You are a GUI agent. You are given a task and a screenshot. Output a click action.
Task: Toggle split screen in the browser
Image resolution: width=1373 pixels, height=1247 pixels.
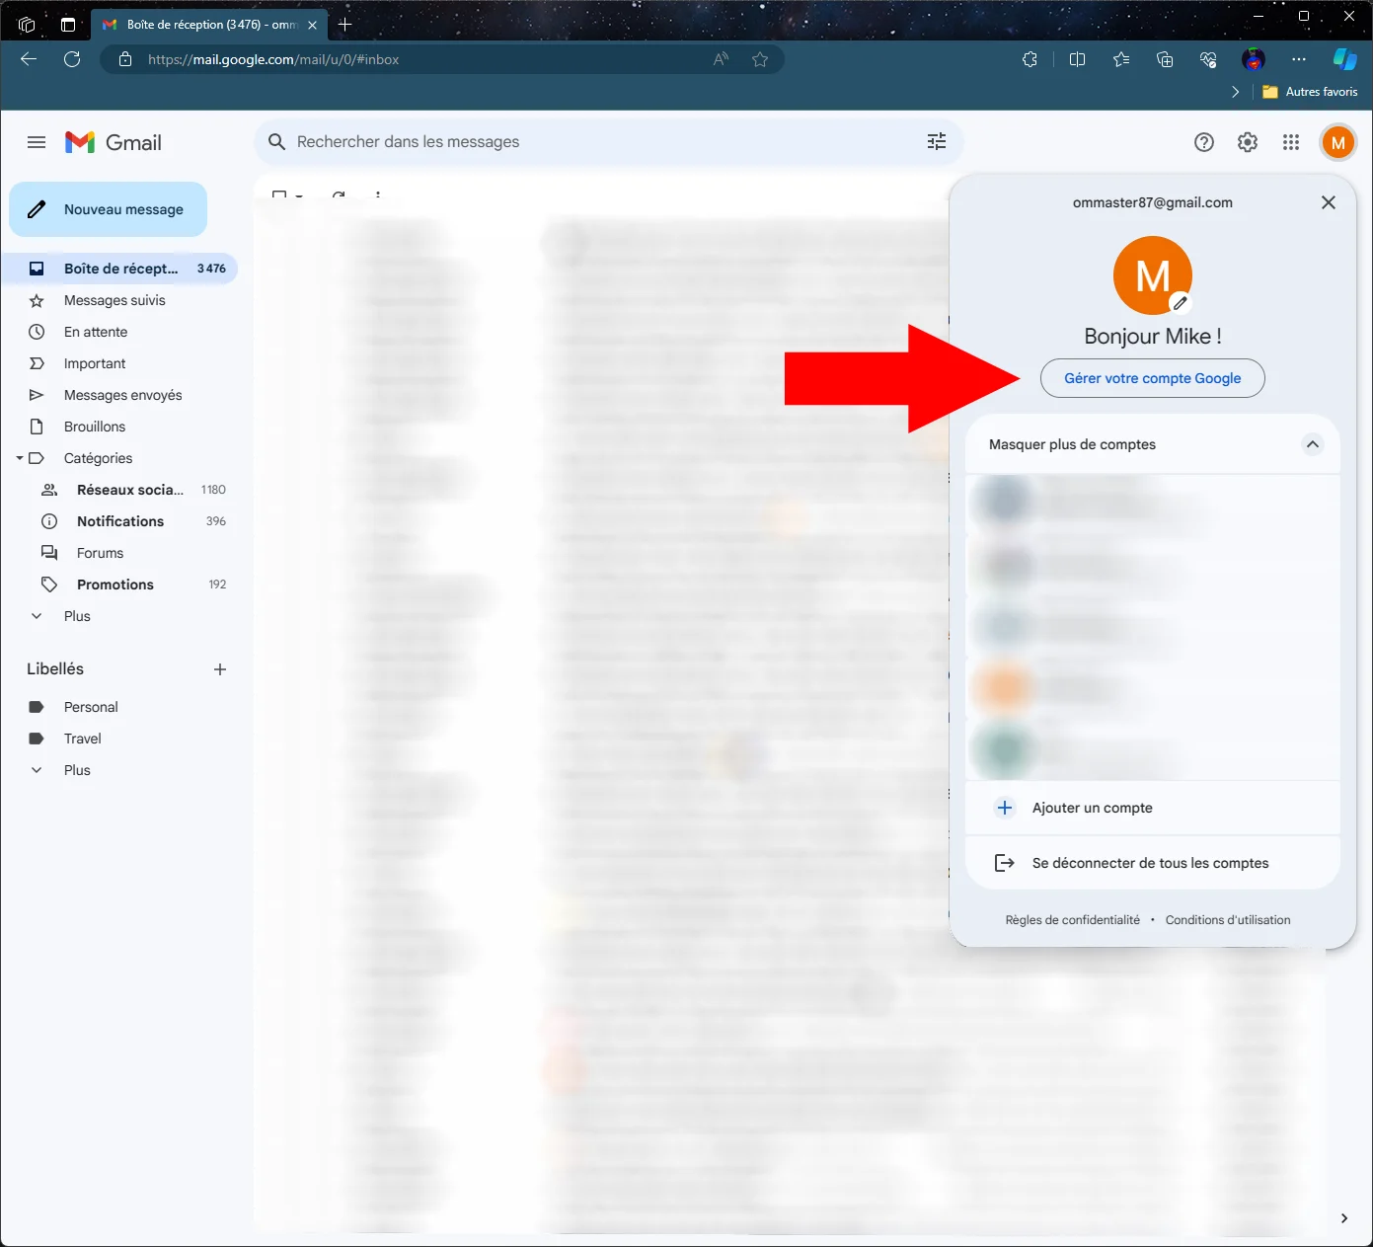pos(1077,59)
